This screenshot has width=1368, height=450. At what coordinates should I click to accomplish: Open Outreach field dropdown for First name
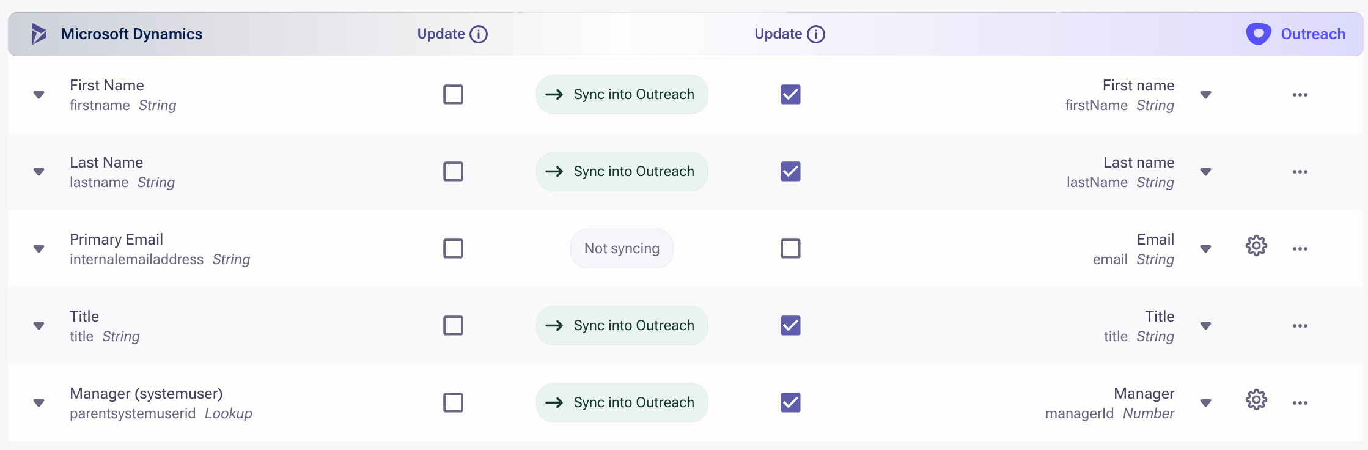1205,95
